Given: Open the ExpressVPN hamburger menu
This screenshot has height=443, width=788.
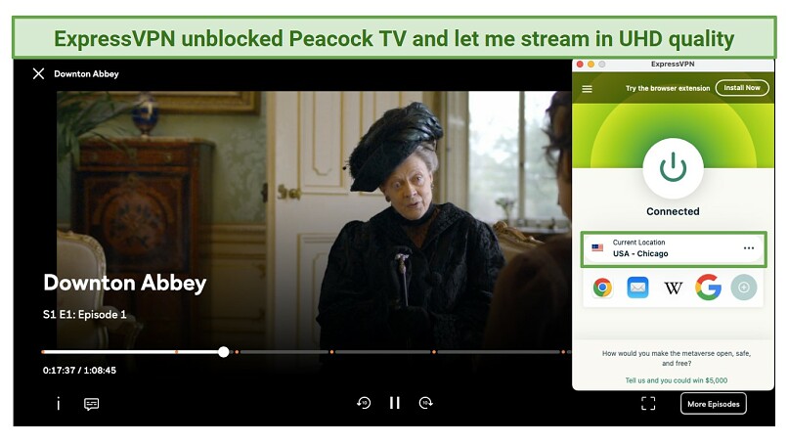Looking at the screenshot, I should click(587, 89).
